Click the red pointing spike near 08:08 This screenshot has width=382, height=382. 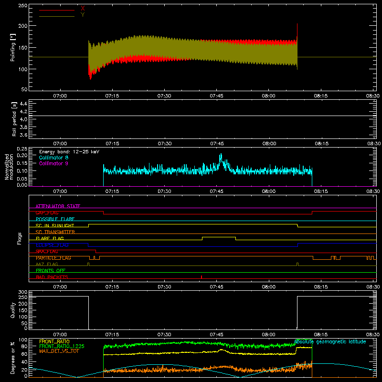[297, 31]
